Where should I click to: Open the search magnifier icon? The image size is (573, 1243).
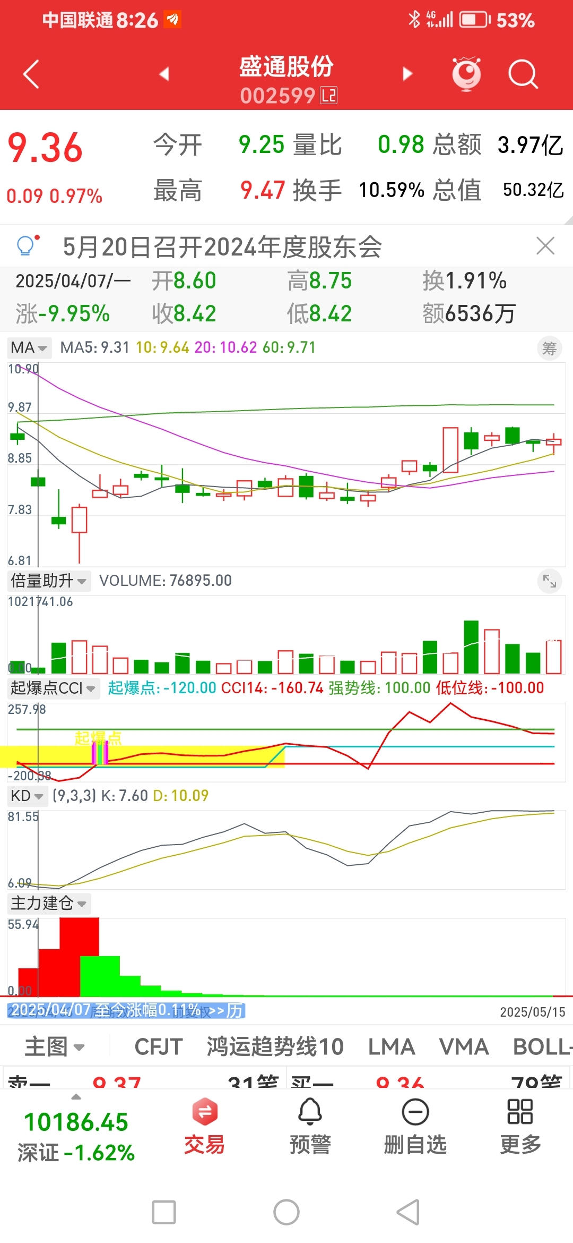(x=523, y=74)
